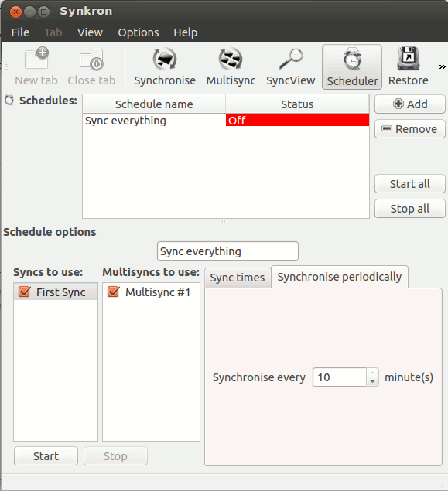Open the File menu
Viewport: 448px width, 491px height.
(20, 32)
